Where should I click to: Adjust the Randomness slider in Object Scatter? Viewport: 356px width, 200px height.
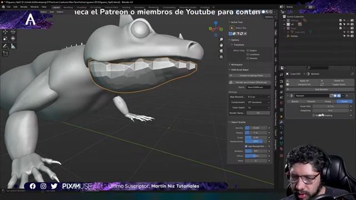(256, 142)
